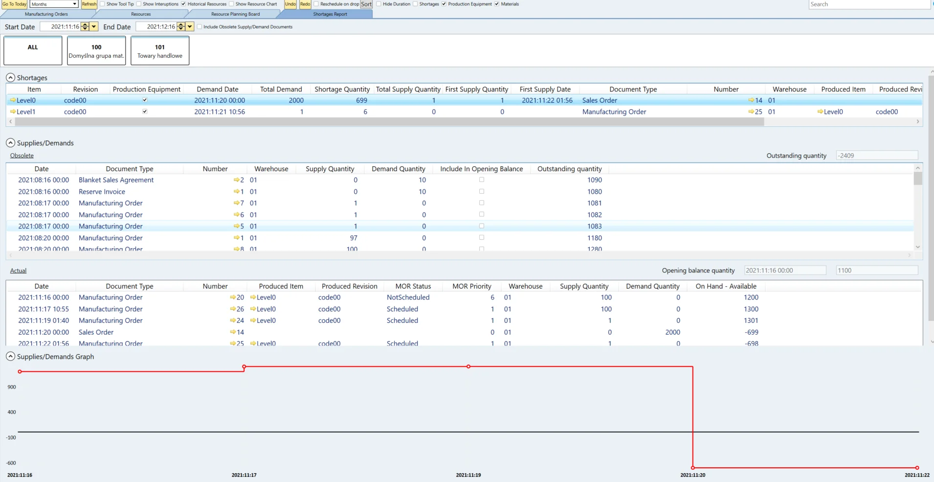Click arrow icon next to Level1 item
Viewport: 934px width, 482px height.
13,112
